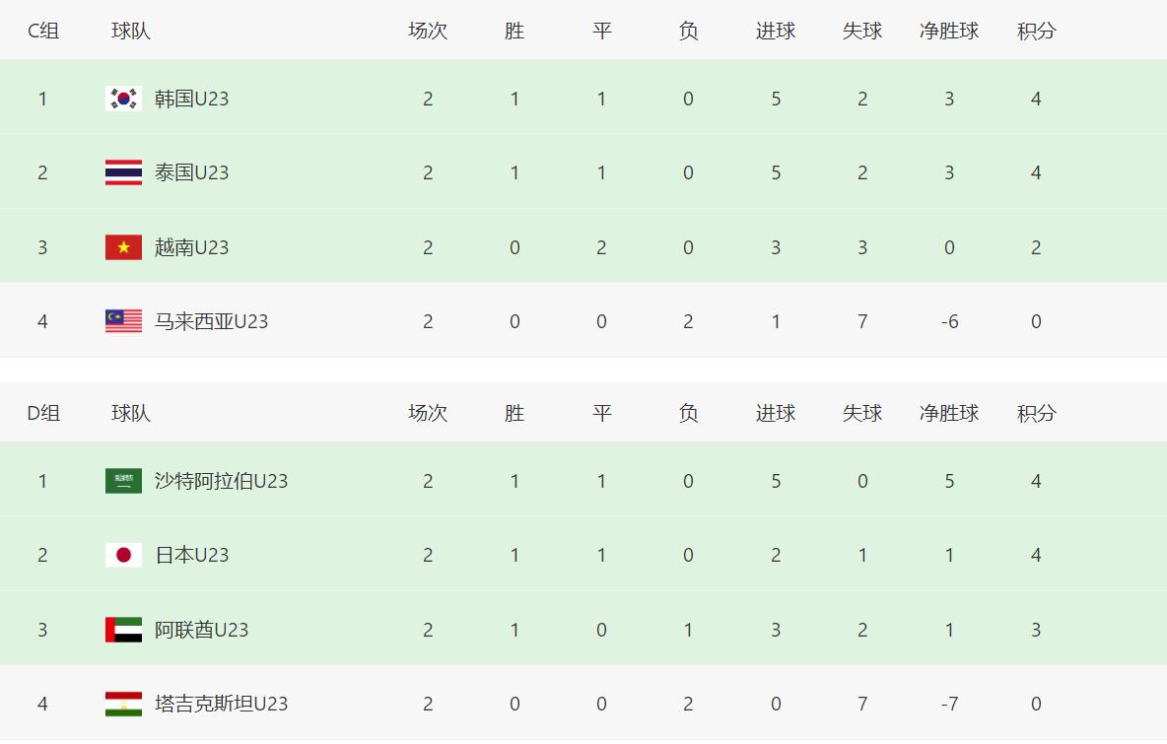Click the Vietnam flag icon

point(123,247)
